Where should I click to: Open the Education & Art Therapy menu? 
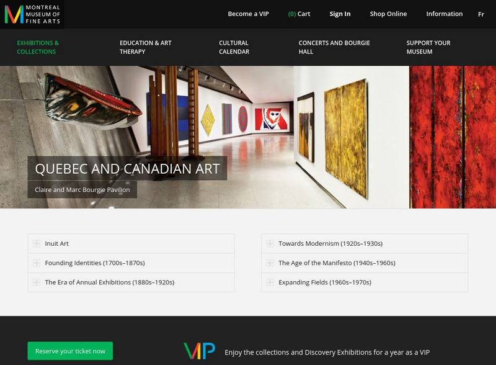146,47
